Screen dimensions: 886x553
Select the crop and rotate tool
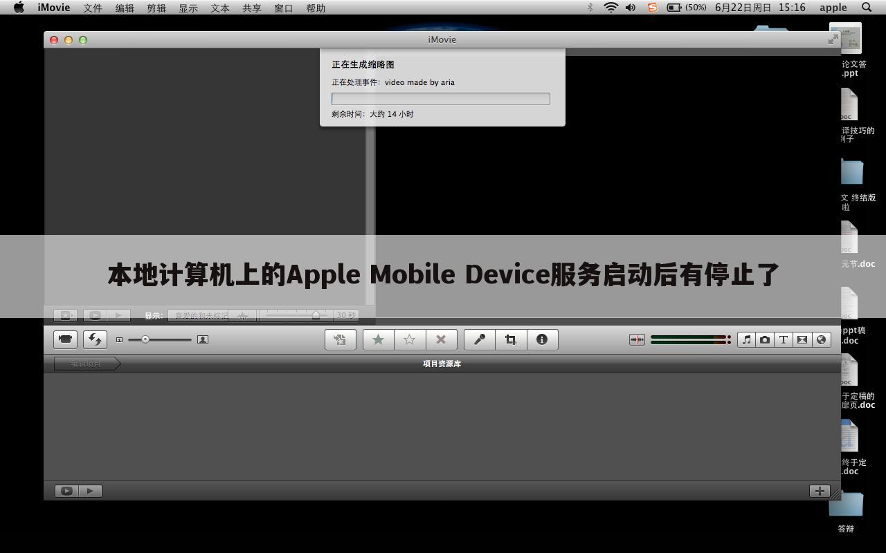tap(511, 339)
